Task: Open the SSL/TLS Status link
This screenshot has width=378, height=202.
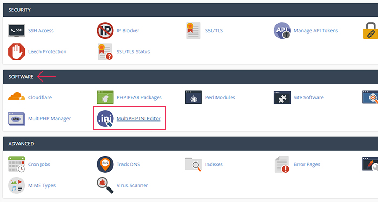Action: tap(133, 52)
